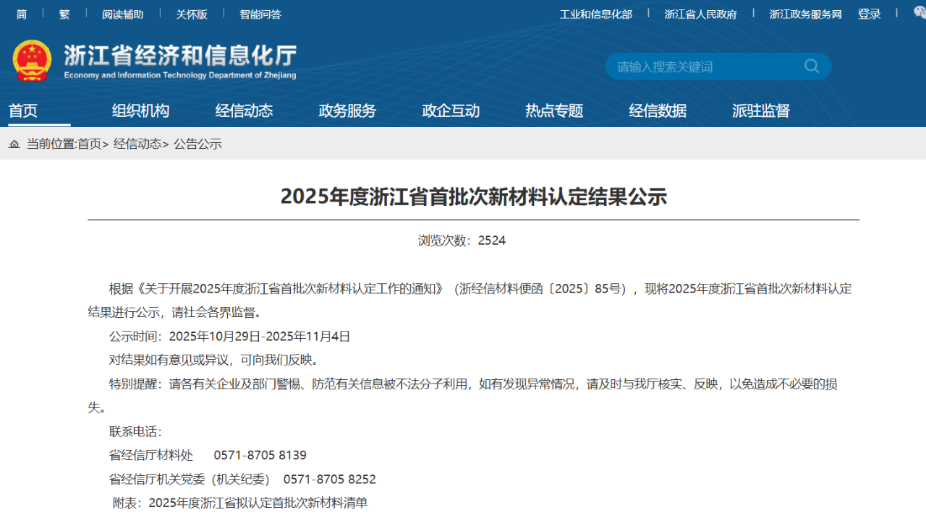Open 政务服务 navigation item
The image size is (926, 515).
point(347,111)
